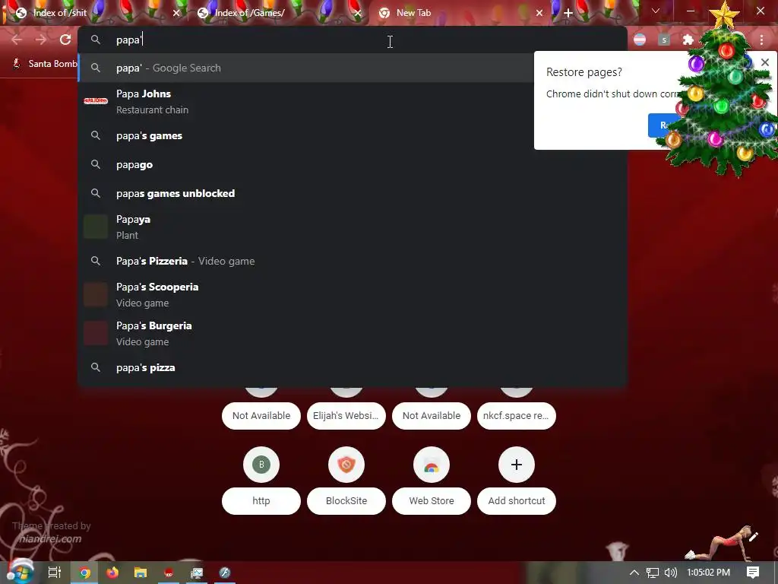Show hidden system tray icons
778x584 pixels.
634,573
